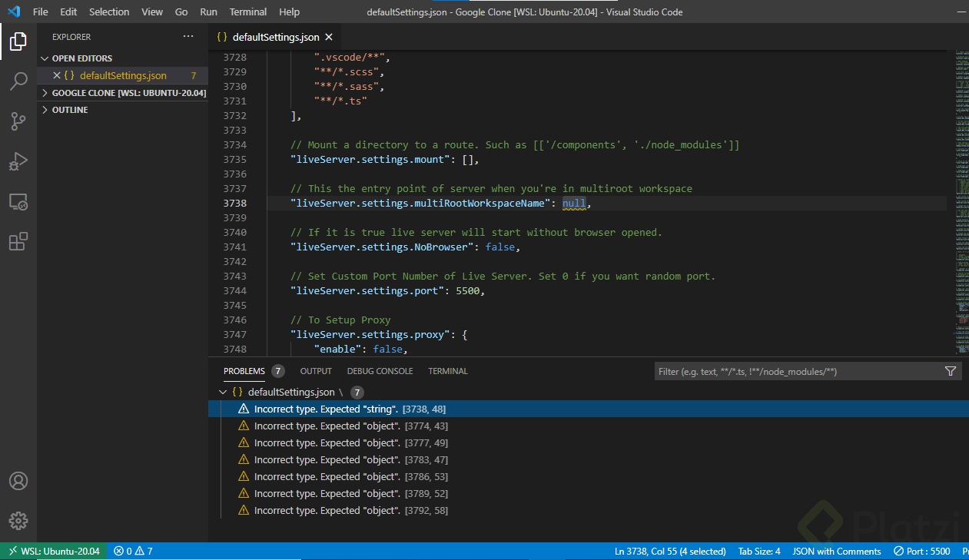Viewport: 969px width, 560px height.
Task: Click the filter funnel icon in Problems
Action: click(951, 371)
